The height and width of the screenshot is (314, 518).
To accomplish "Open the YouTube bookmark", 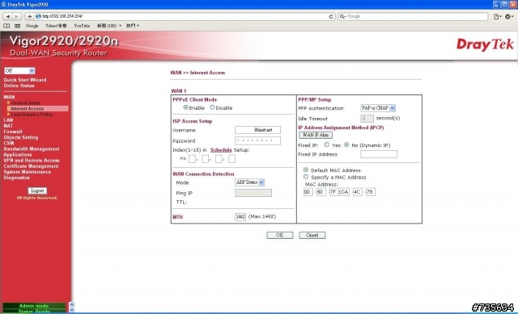I will click(82, 26).
